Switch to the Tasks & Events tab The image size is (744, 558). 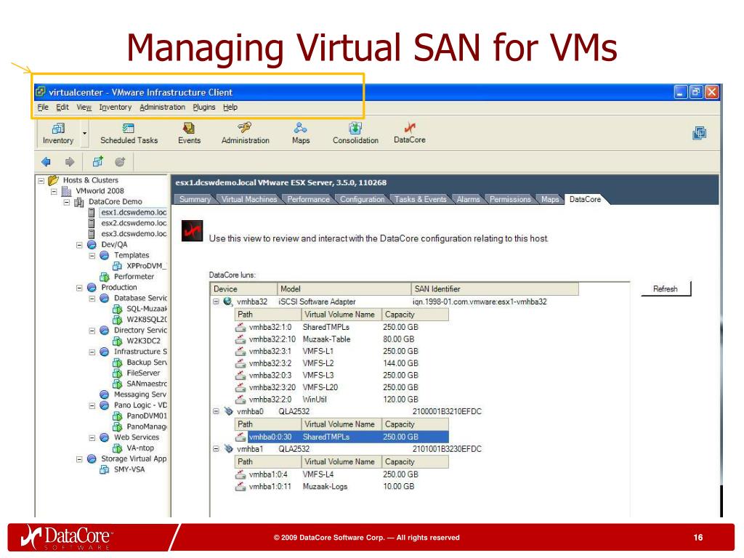pos(421,199)
